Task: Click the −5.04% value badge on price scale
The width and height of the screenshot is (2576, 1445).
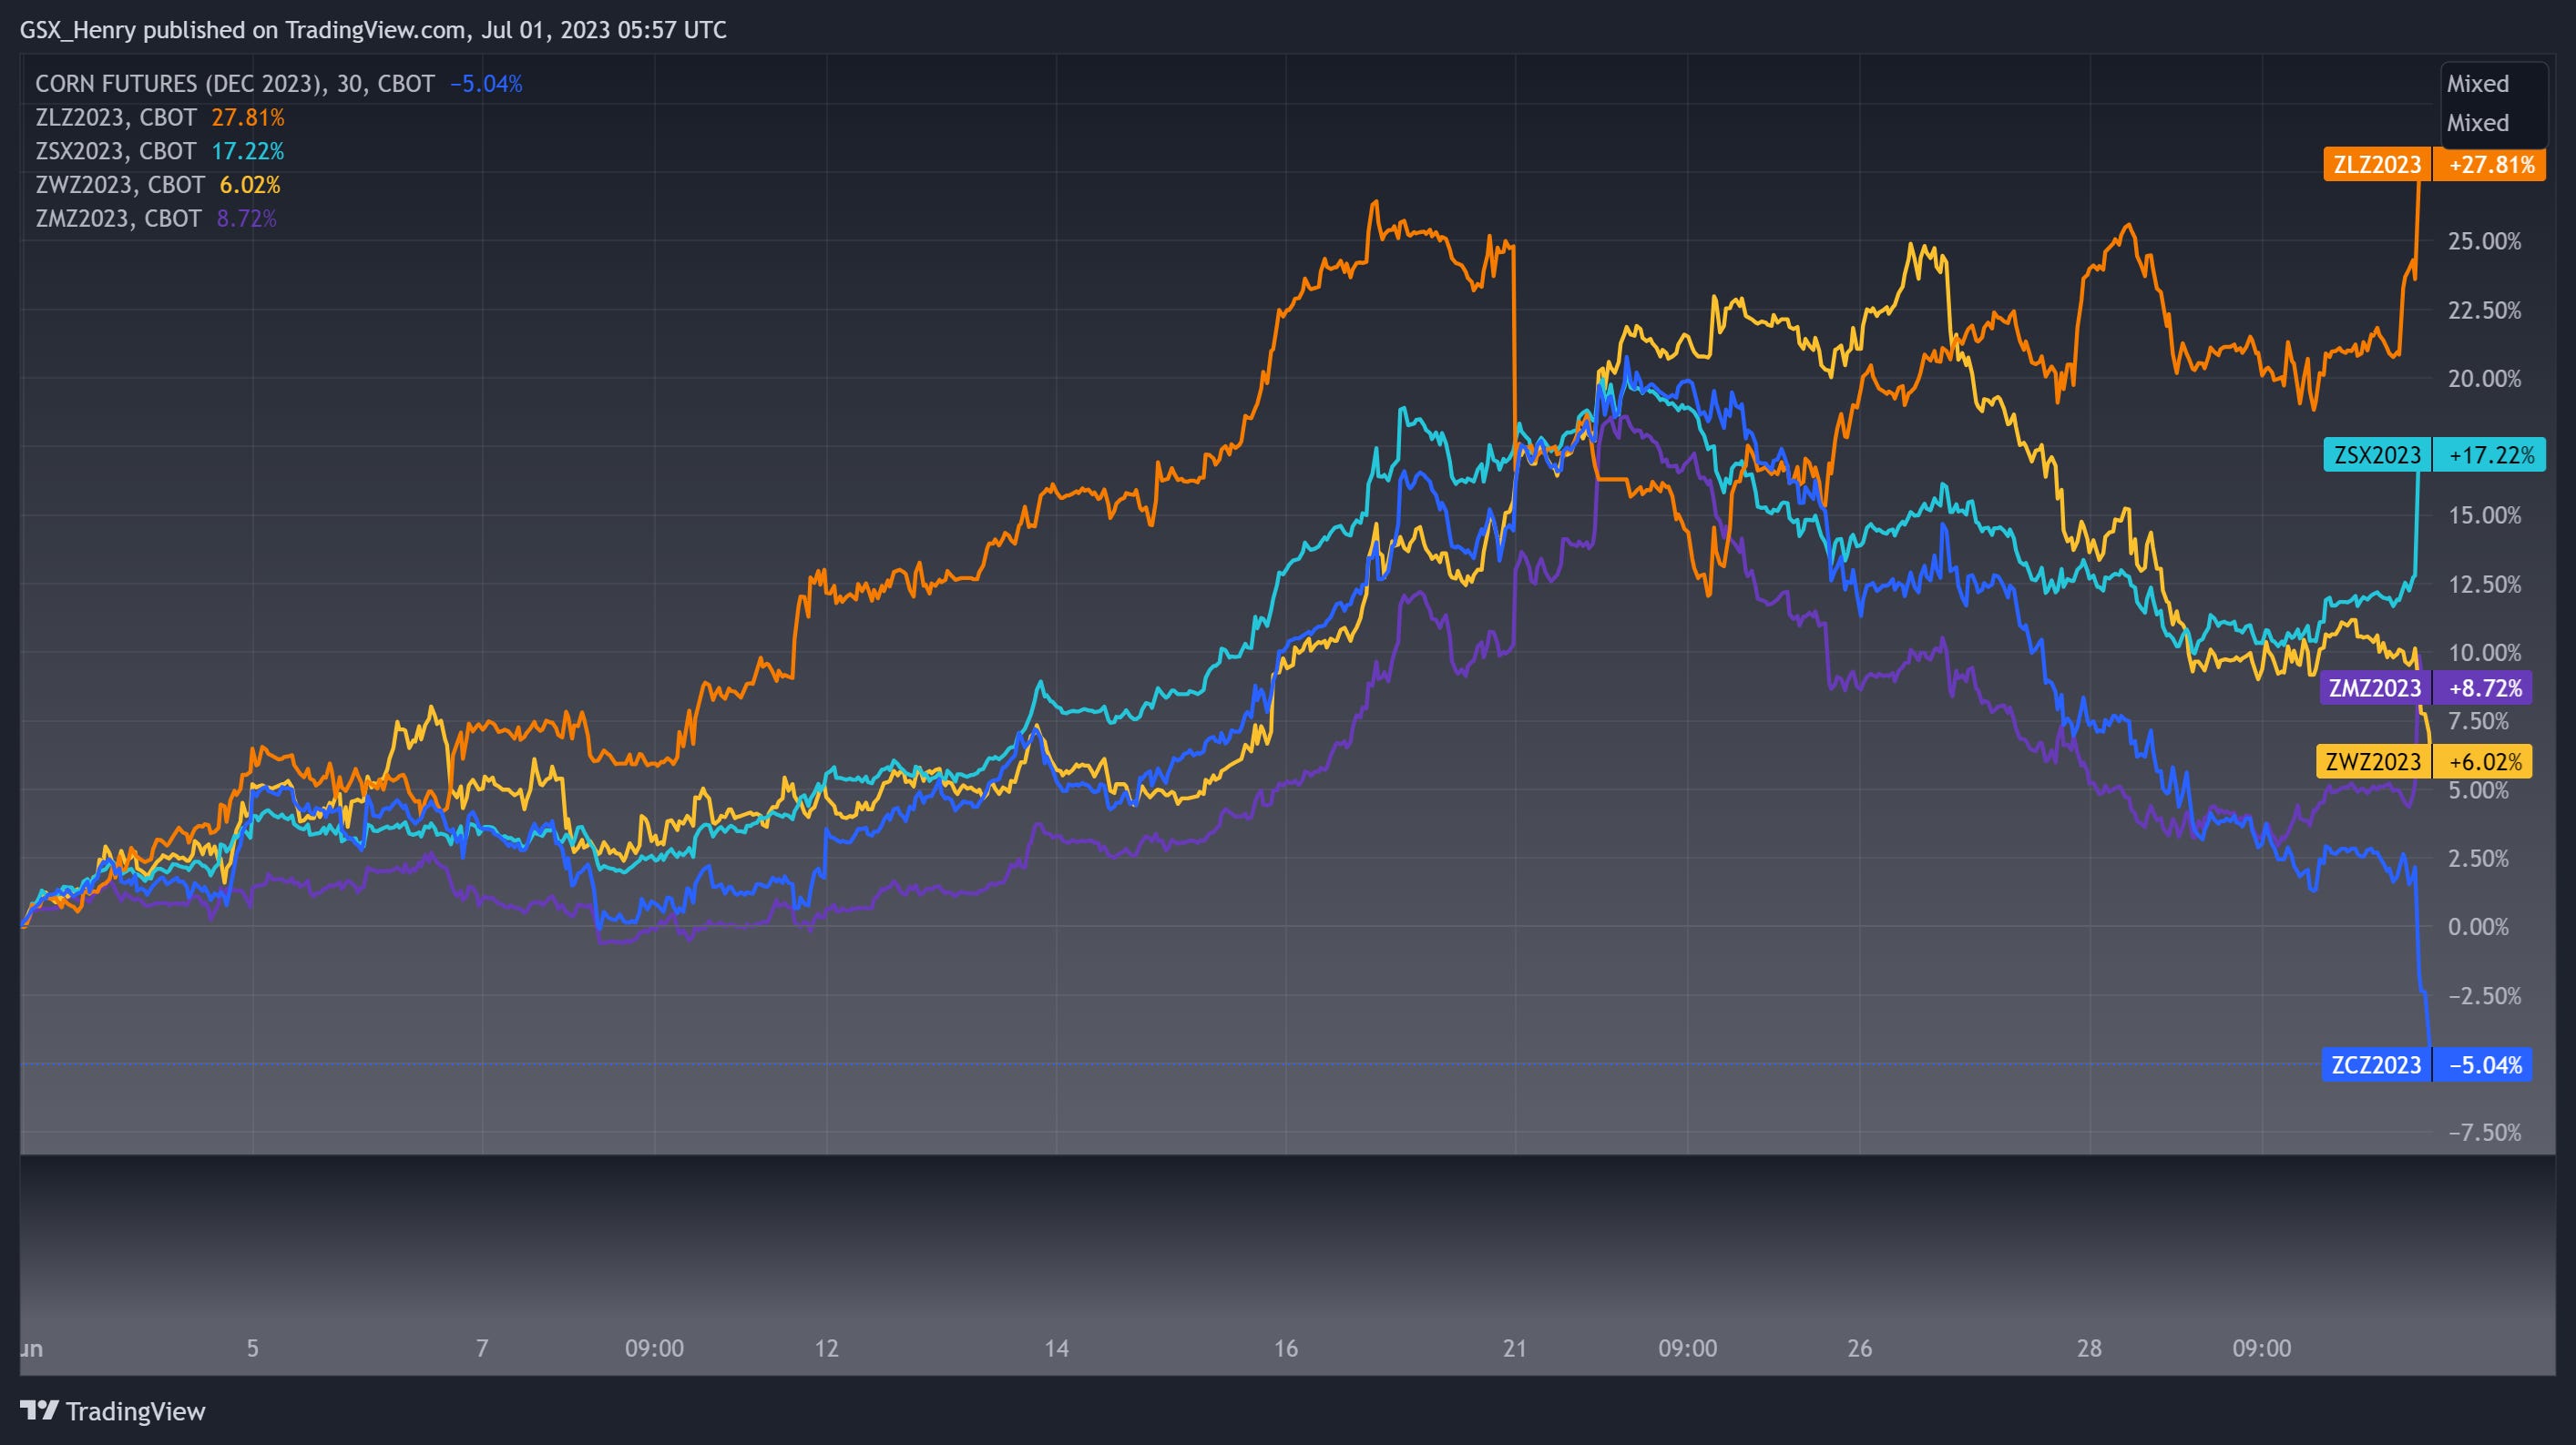Action: point(2484,1065)
